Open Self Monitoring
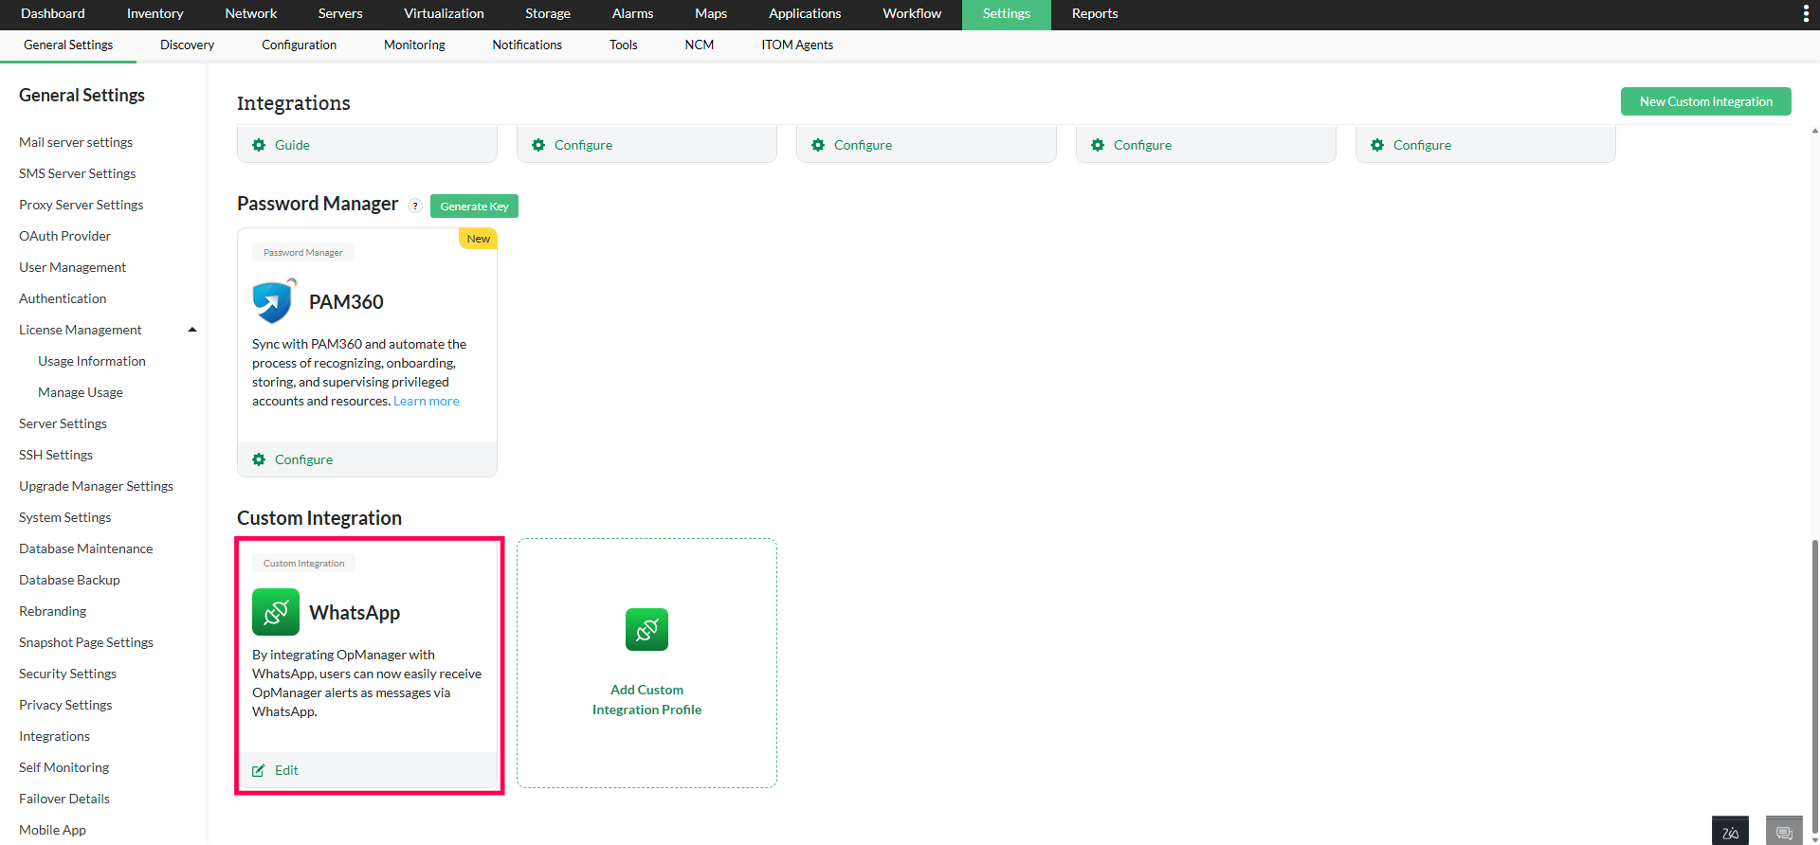This screenshot has height=845, width=1820. [64, 767]
